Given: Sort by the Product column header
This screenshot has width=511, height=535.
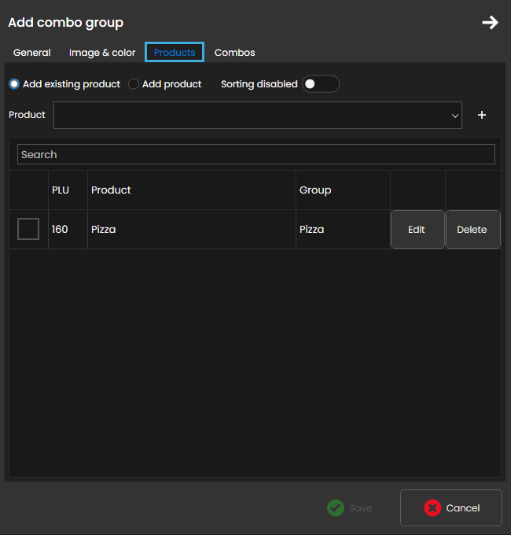Looking at the screenshot, I should tap(111, 190).
